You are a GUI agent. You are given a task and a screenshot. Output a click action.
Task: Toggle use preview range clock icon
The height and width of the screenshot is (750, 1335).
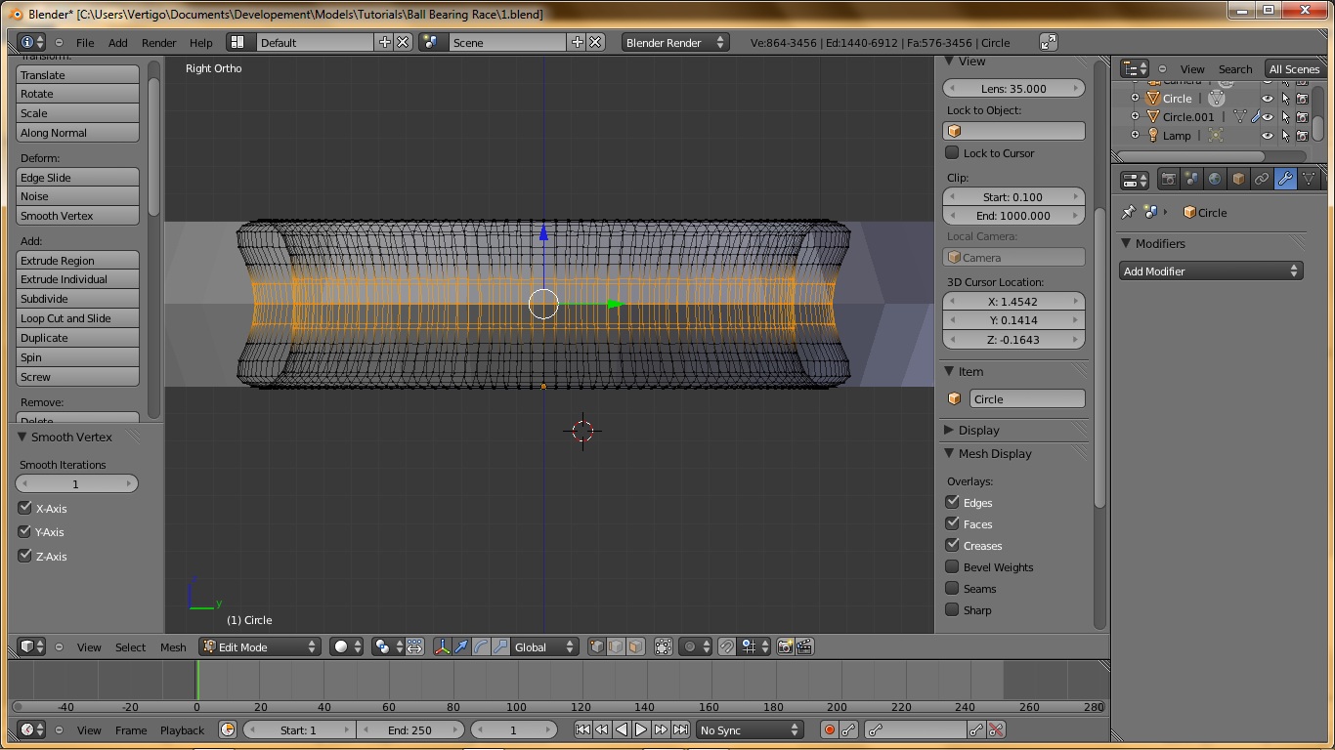pyautogui.click(x=228, y=729)
